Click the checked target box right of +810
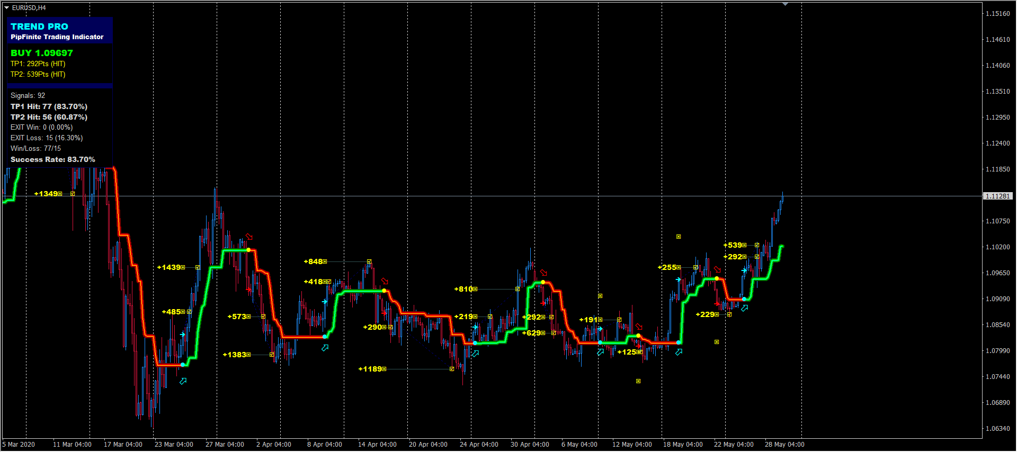This screenshot has width=1017, height=452. point(518,289)
